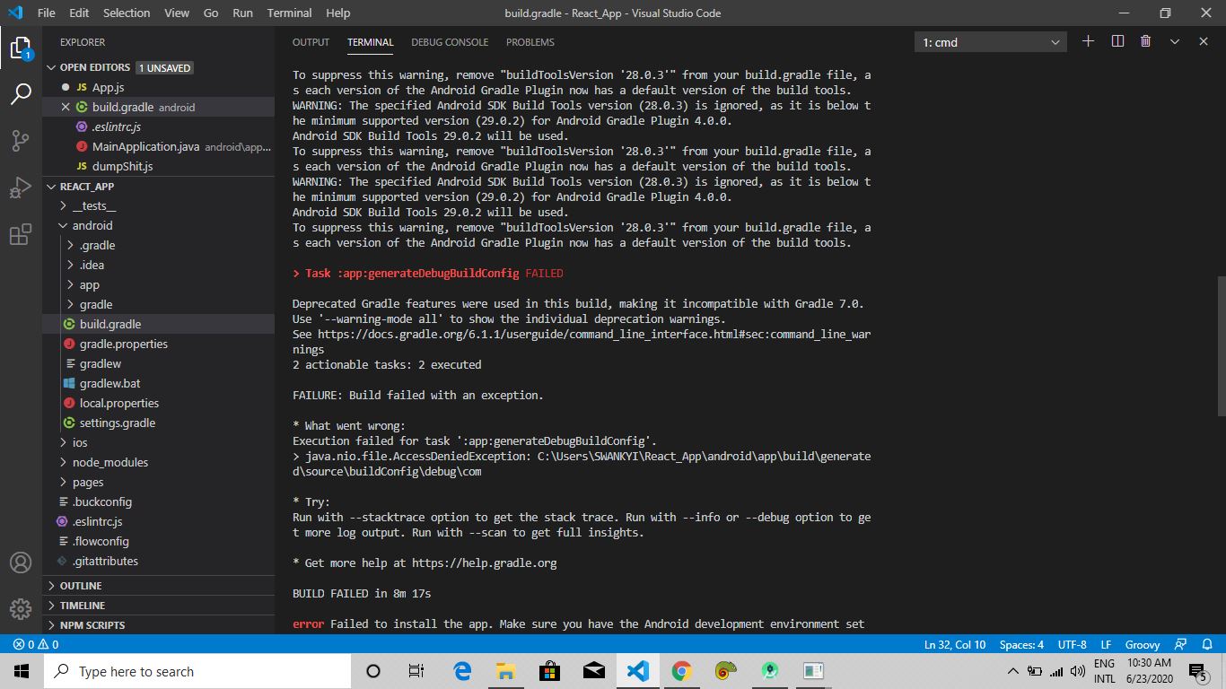Open Microsoft Edge from taskbar
The width and height of the screenshot is (1226, 689).
462,671
